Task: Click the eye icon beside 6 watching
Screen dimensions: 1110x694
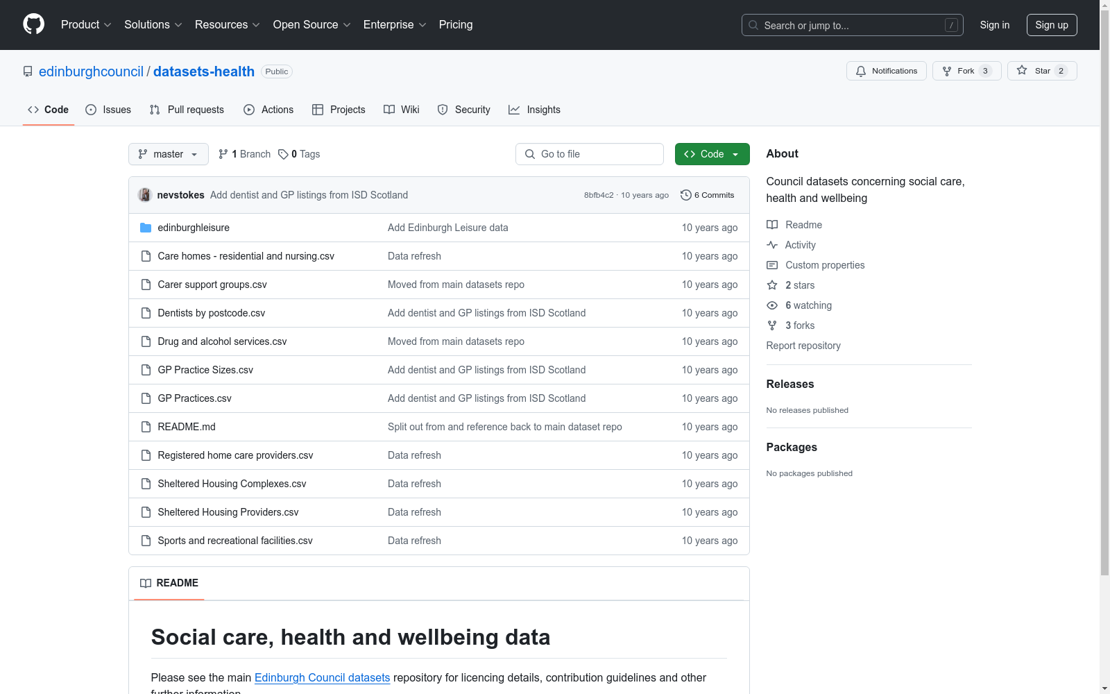Action: pyautogui.click(x=772, y=305)
